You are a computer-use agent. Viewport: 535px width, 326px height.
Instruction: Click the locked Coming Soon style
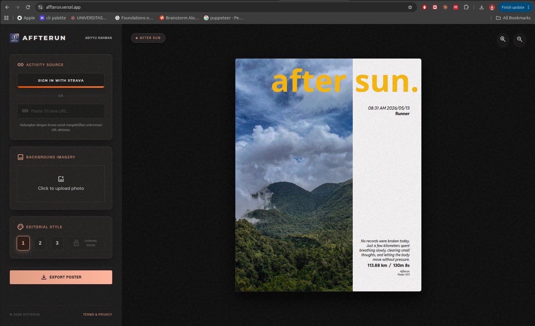[x=86, y=243]
